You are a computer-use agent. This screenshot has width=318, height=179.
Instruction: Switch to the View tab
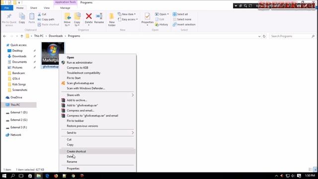coord(47,8)
